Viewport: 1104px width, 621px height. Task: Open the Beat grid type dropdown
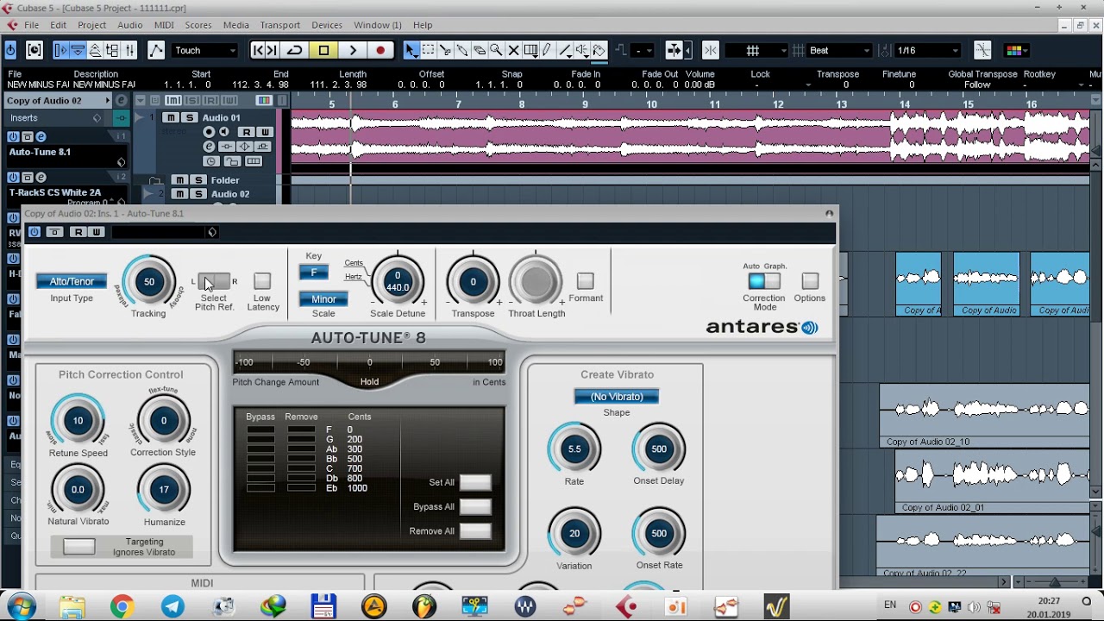click(x=838, y=50)
